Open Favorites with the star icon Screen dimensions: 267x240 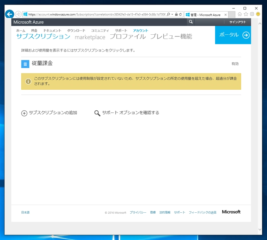tap(246, 14)
